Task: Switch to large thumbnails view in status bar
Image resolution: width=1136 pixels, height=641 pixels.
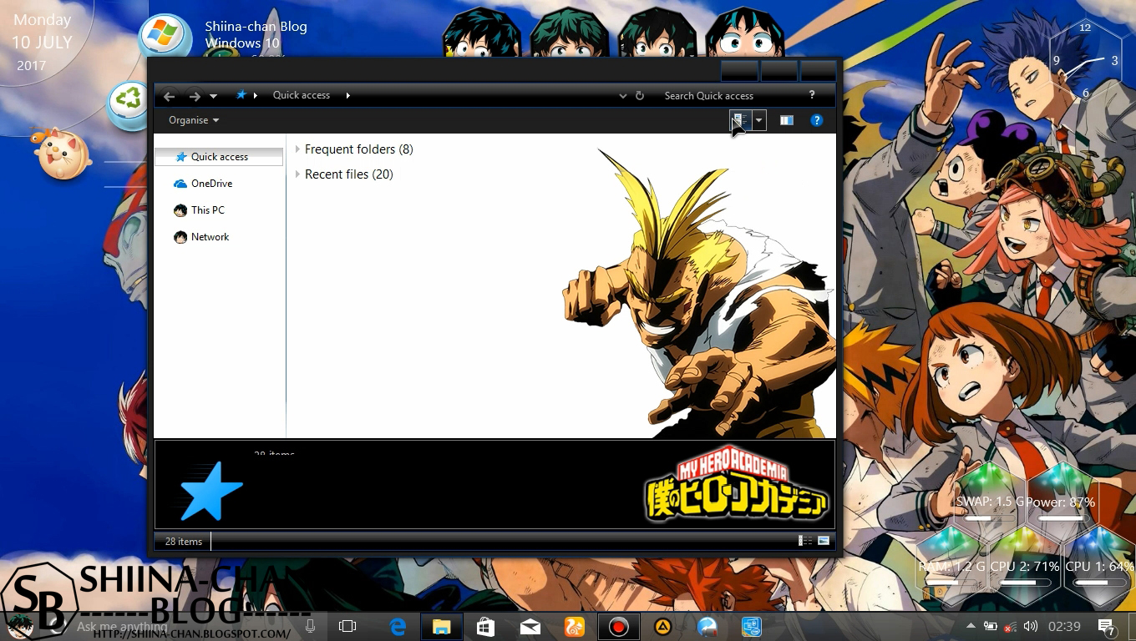Action: click(824, 541)
